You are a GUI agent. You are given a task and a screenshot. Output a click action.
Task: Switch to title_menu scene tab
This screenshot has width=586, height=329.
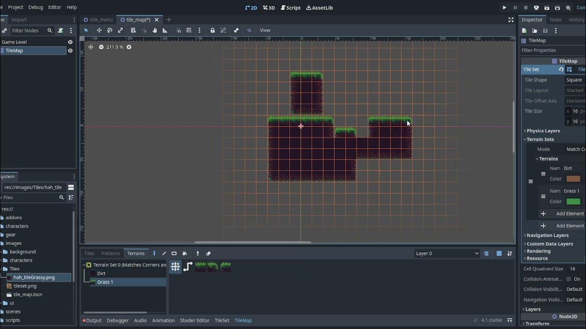click(98, 20)
